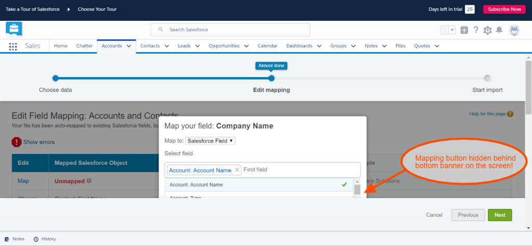Click the red Show errors stop icon

(16, 142)
